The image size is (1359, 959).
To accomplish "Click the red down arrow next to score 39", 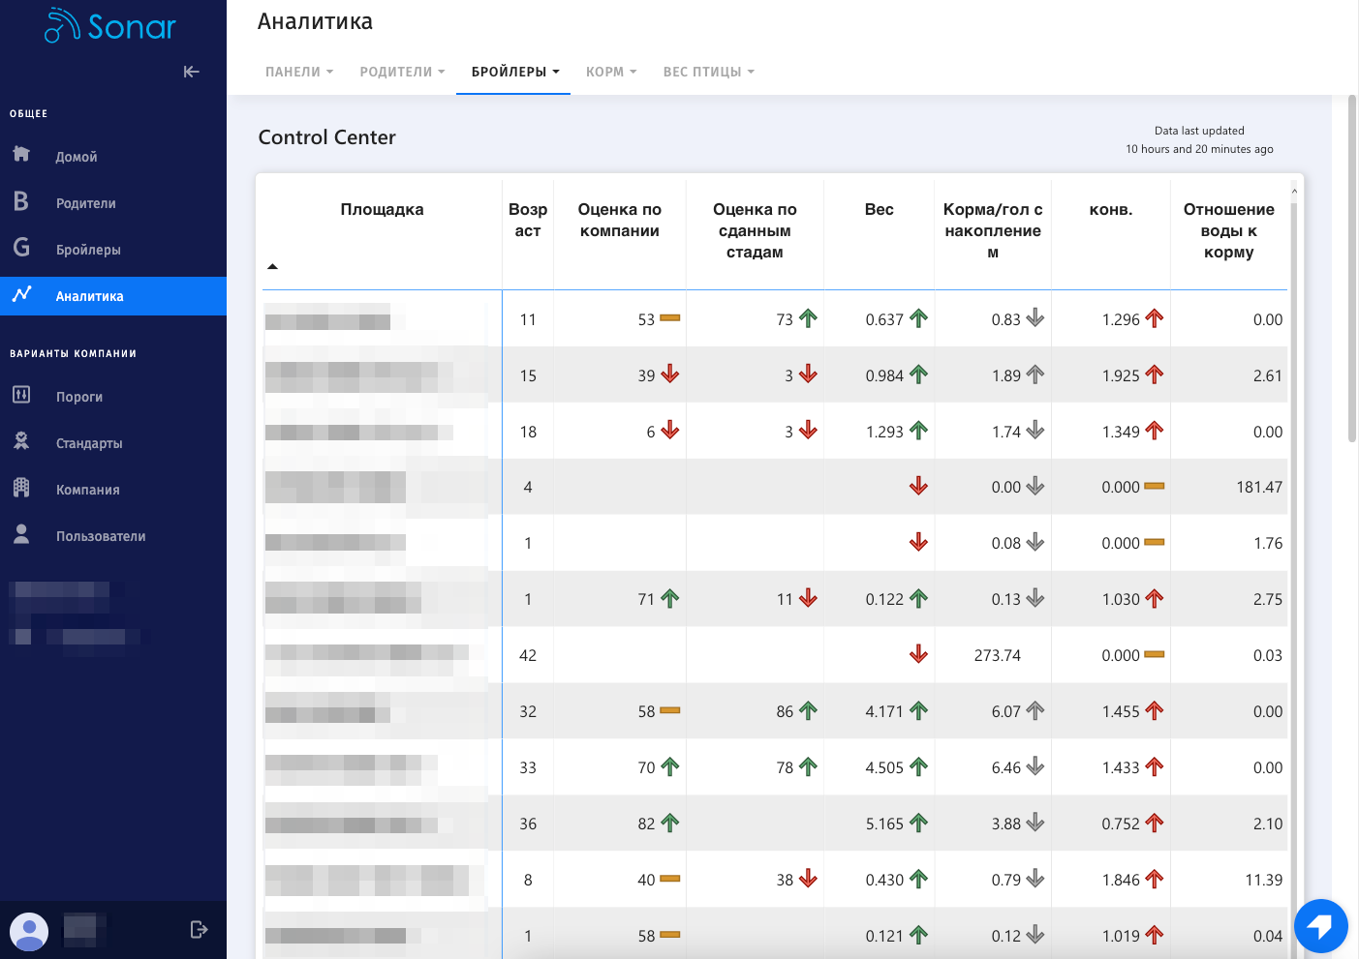I will click(x=670, y=375).
